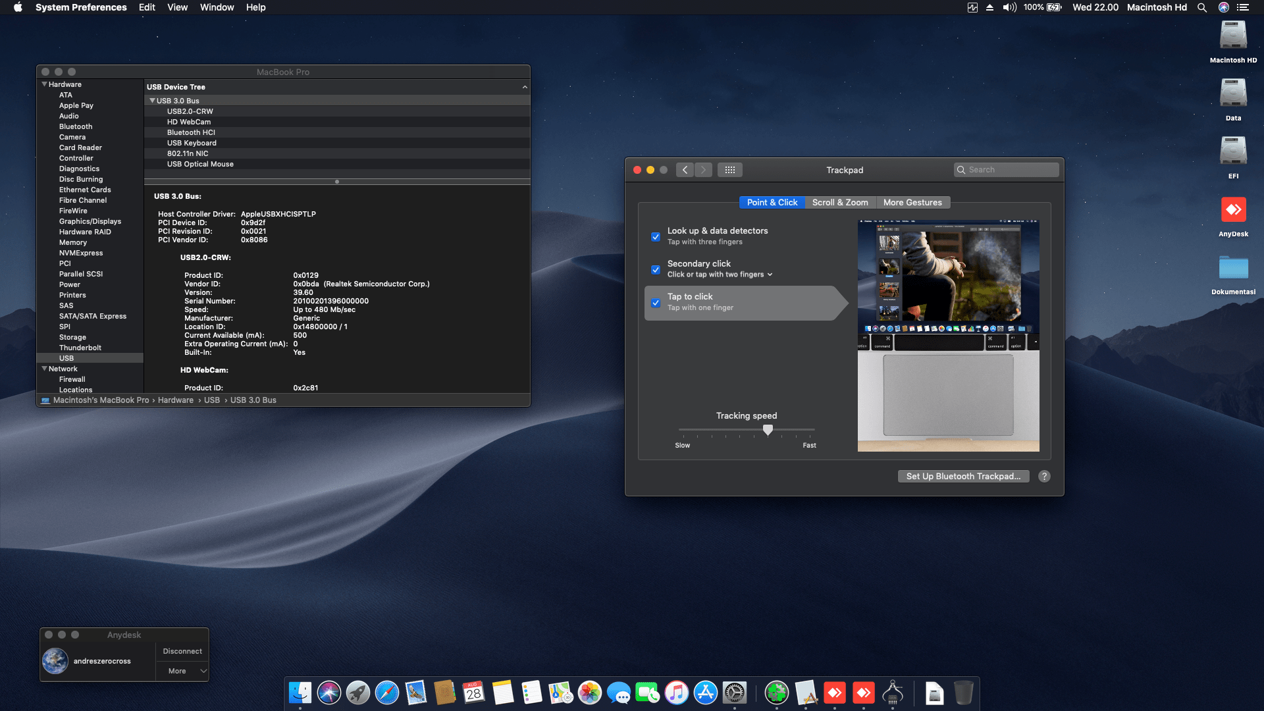Image resolution: width=1264 pixels, height=711 pixels.
Task: Open iTunes from the dock
Action: click(677, 693)
